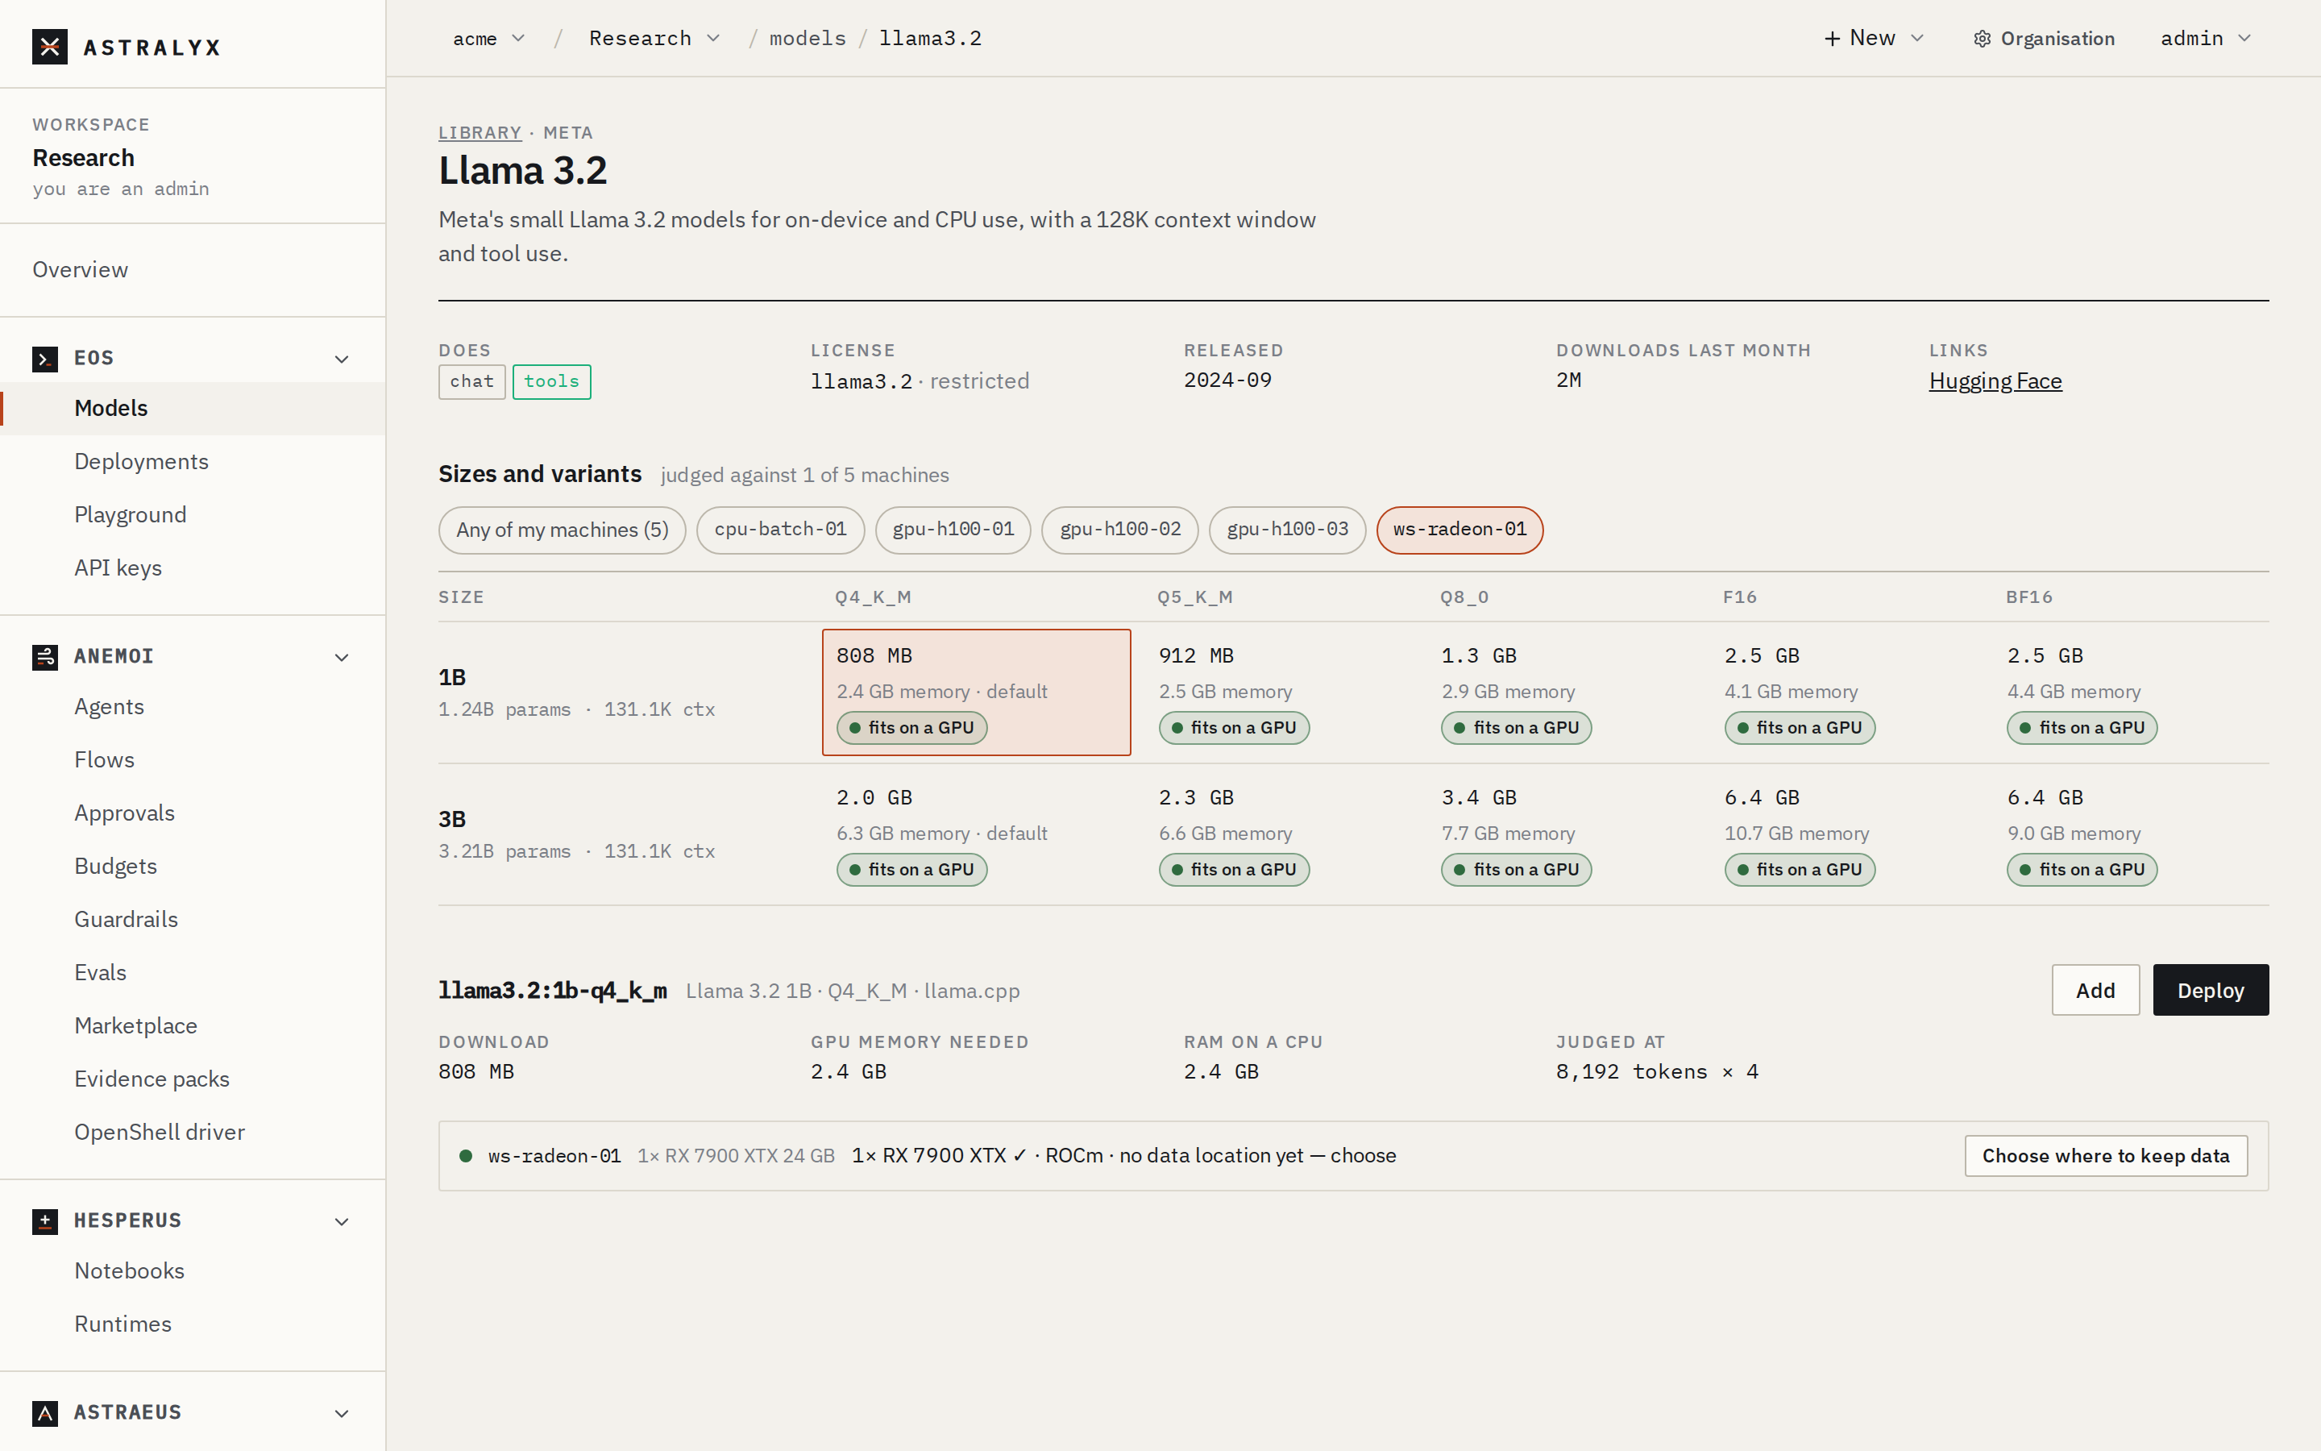Click the chat capability tag
2321x1451 pixels.
[472, 382]
